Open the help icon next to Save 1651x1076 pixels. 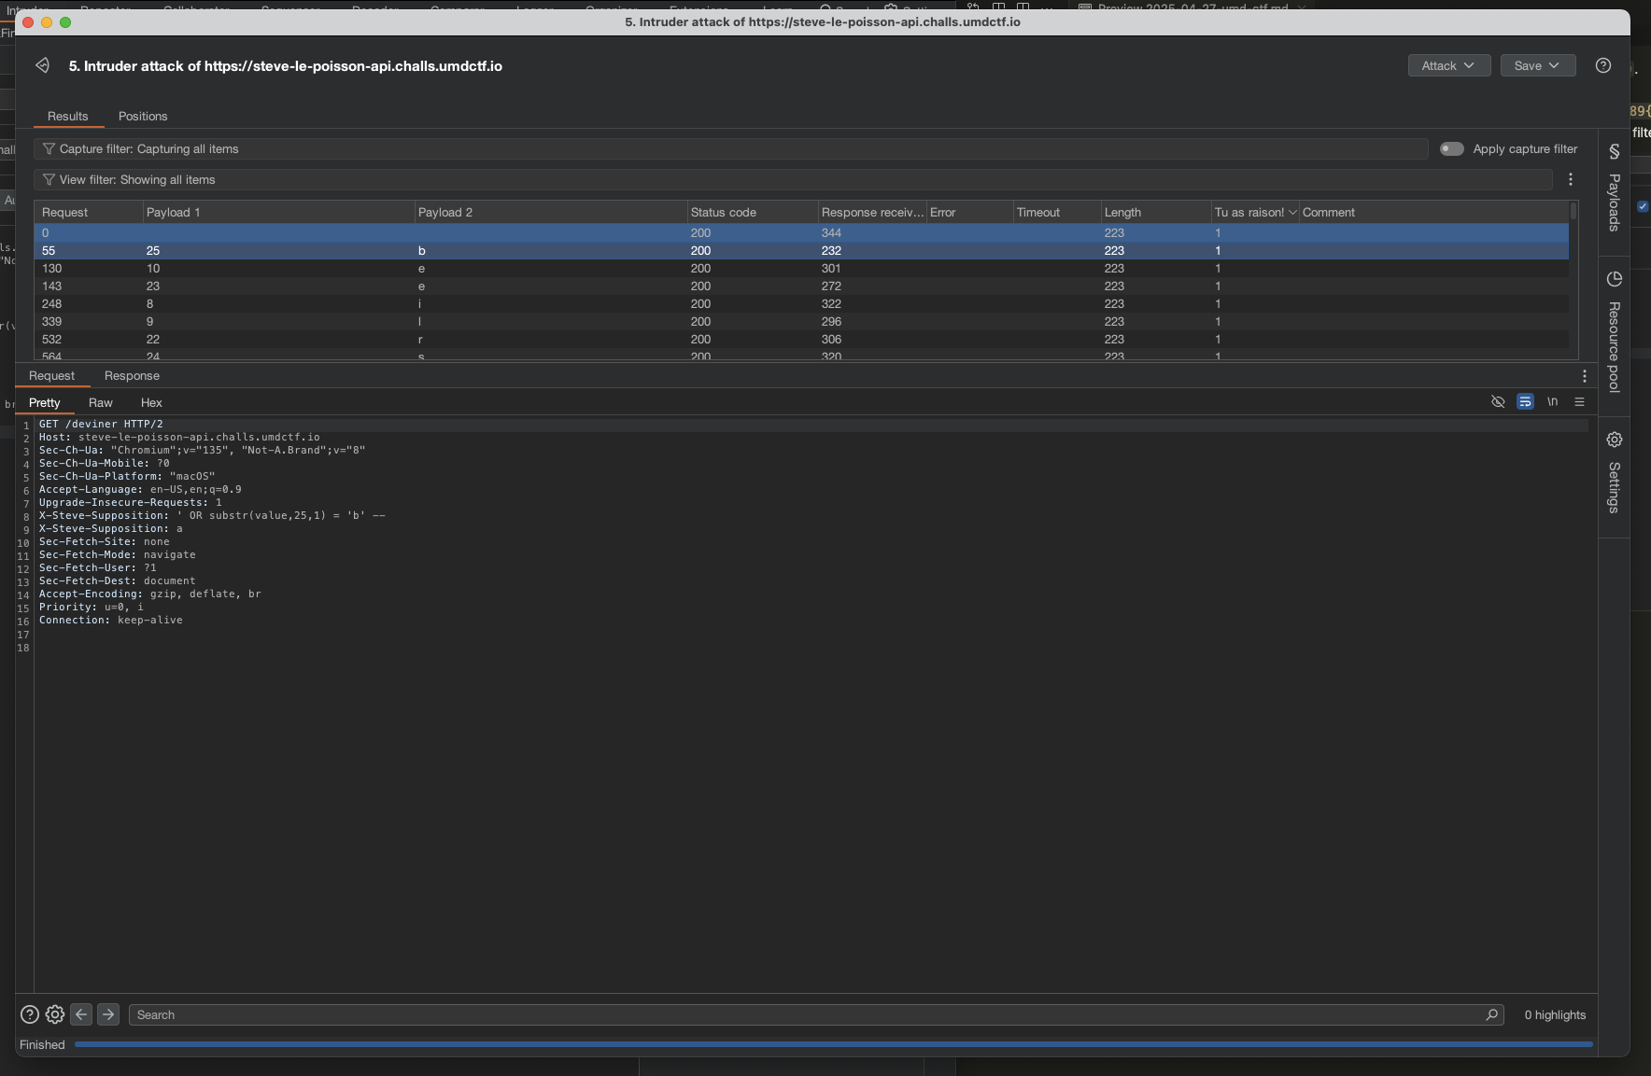1603,65
